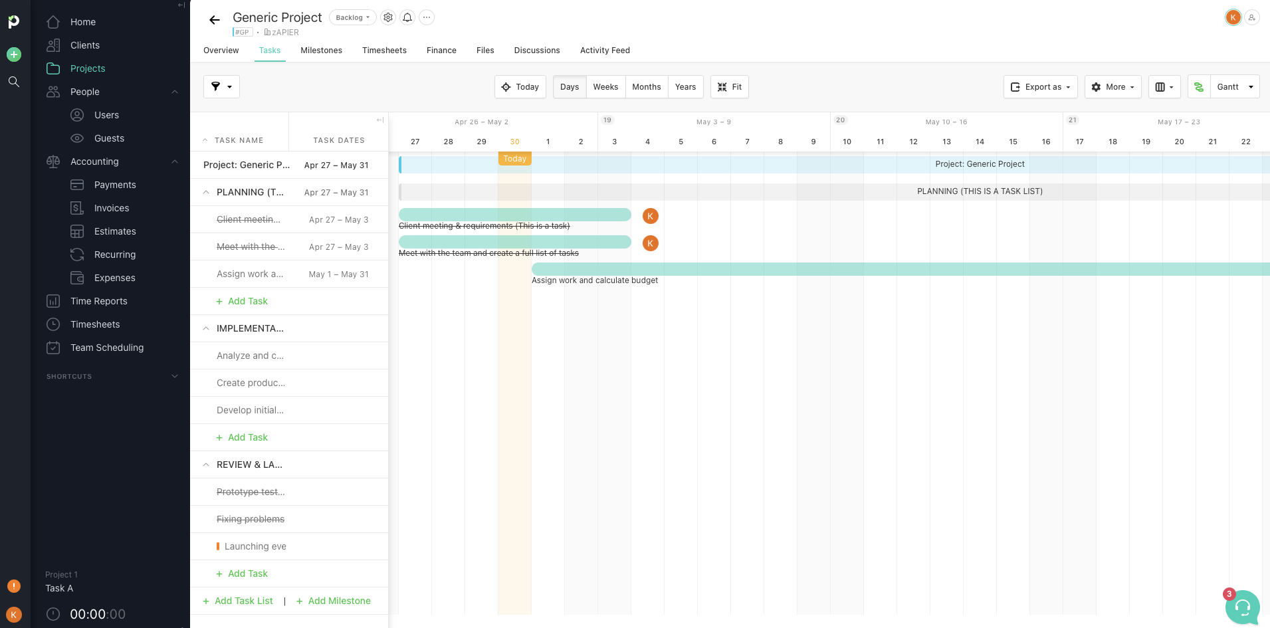Click the orange Today timeline marker

(515, 159)
